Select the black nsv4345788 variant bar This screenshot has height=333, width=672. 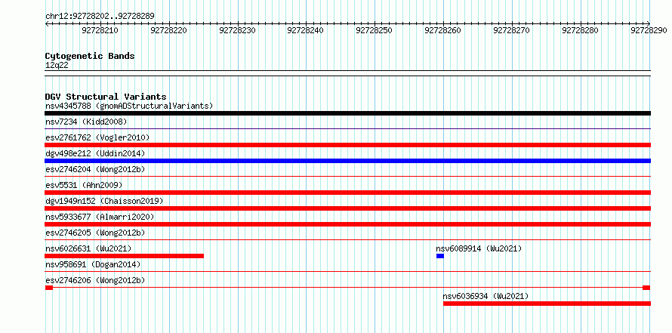[347, 113]
